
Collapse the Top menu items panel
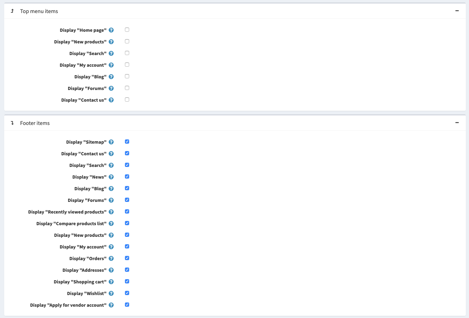point(457,11)
